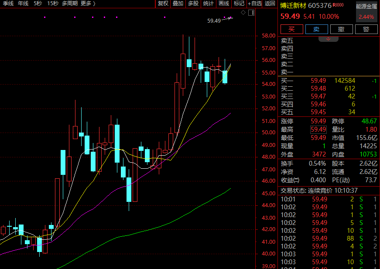Click 返回 to go back
Screen dimensions: 380x269
270,3
